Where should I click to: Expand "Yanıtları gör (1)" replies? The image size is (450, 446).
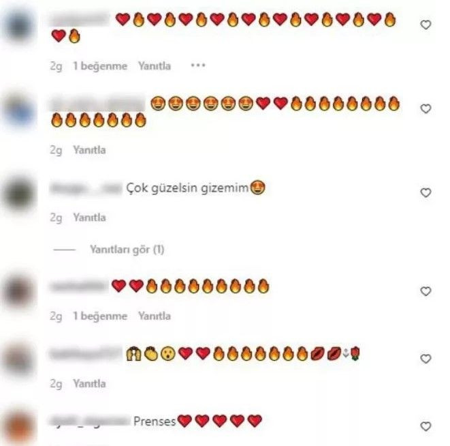[127, 250]
